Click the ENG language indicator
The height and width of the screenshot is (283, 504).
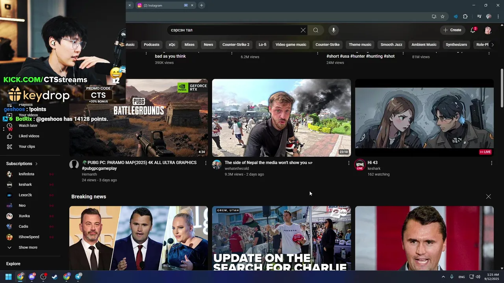(x=461, y=277)
